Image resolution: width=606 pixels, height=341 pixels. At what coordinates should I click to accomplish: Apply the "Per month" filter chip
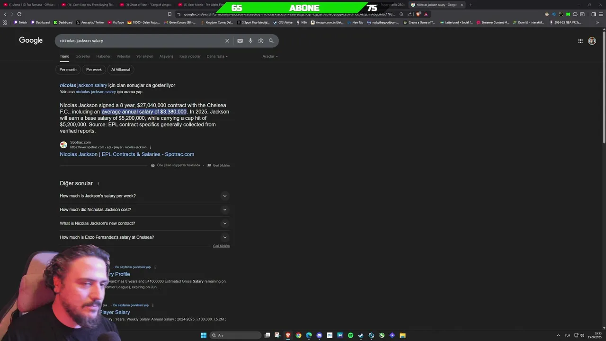coord(68,70)
